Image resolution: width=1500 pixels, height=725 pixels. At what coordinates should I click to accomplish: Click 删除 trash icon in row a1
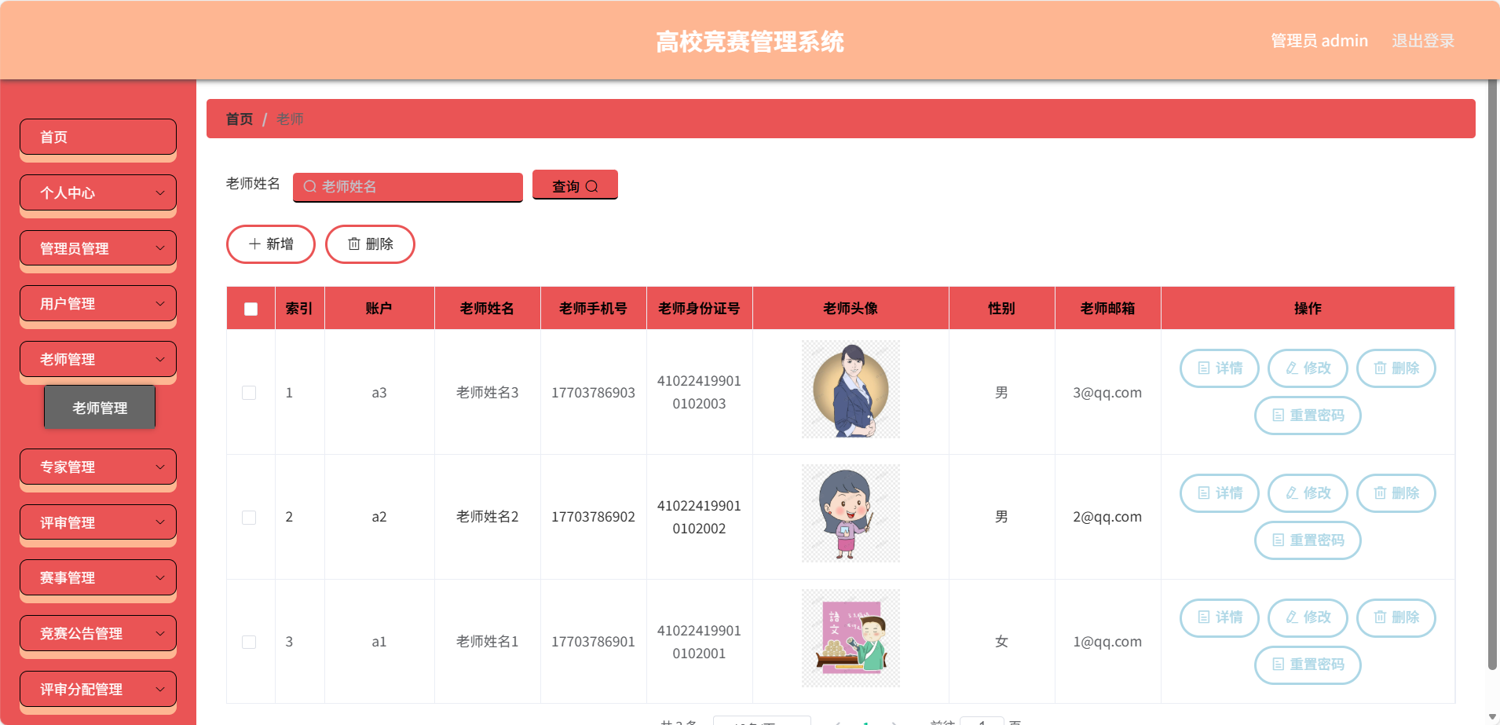coord(1380,617)
